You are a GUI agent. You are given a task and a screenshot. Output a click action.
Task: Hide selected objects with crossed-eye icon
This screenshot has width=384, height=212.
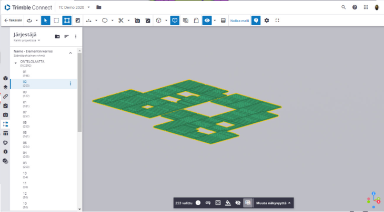[x=238, y=203]
